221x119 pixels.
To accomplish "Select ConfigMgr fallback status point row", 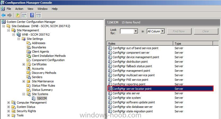I will (161, 66).
